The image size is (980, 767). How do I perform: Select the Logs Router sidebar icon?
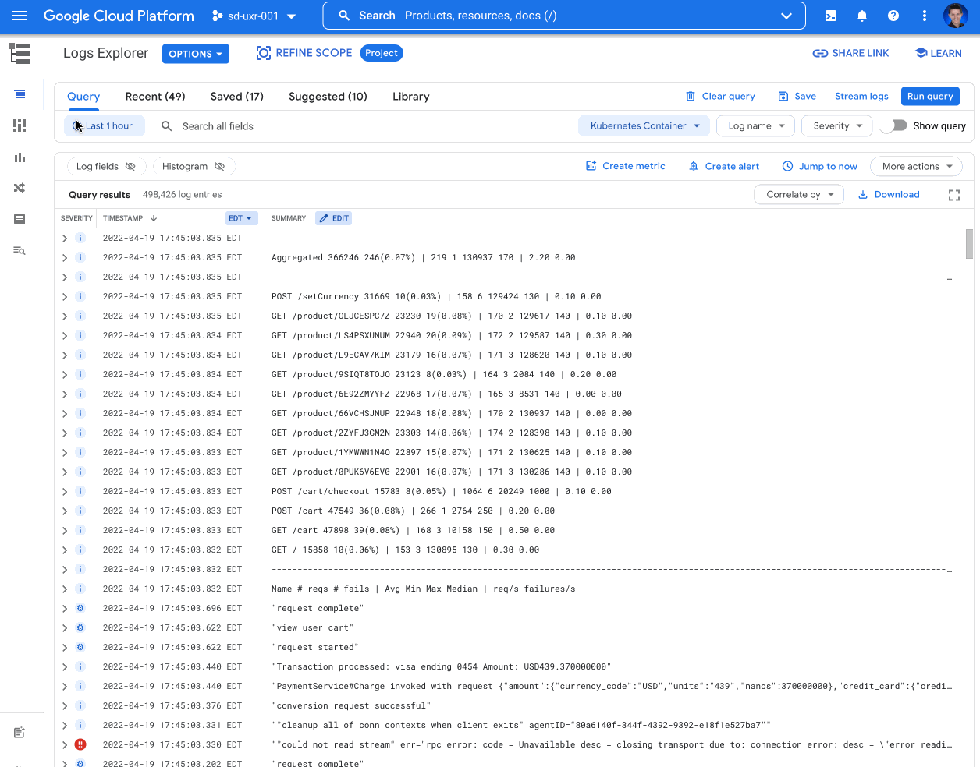(x=20, y=188)
